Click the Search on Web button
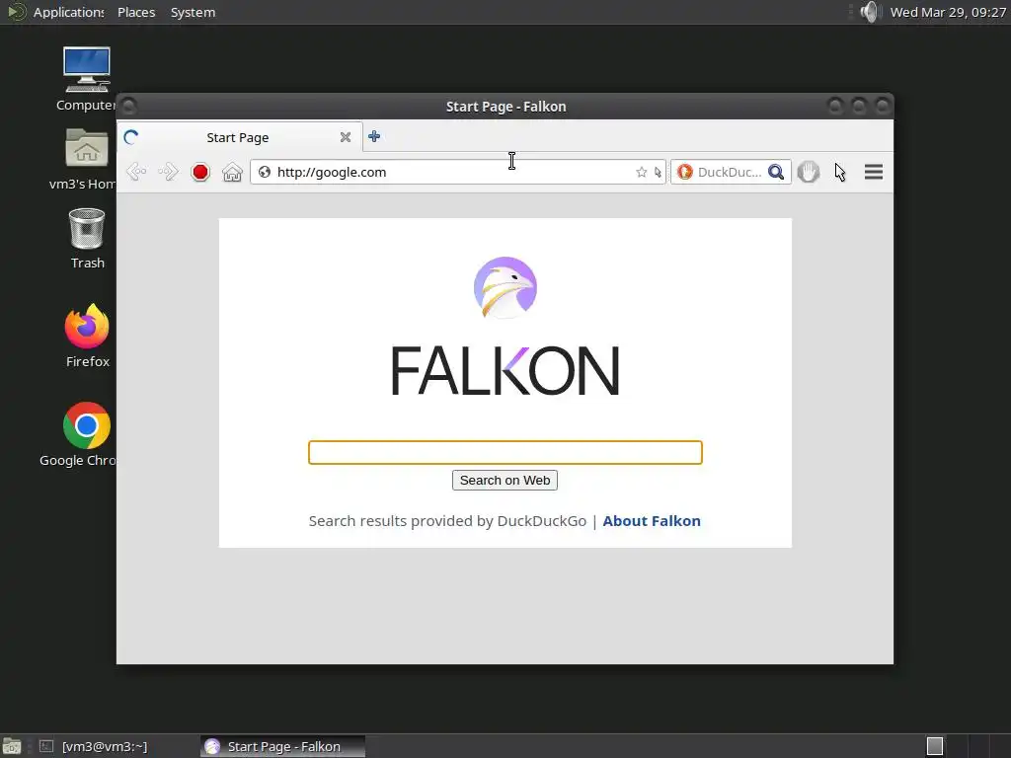The height and width of the screenshot is (758, 1011). click(505, 481)
